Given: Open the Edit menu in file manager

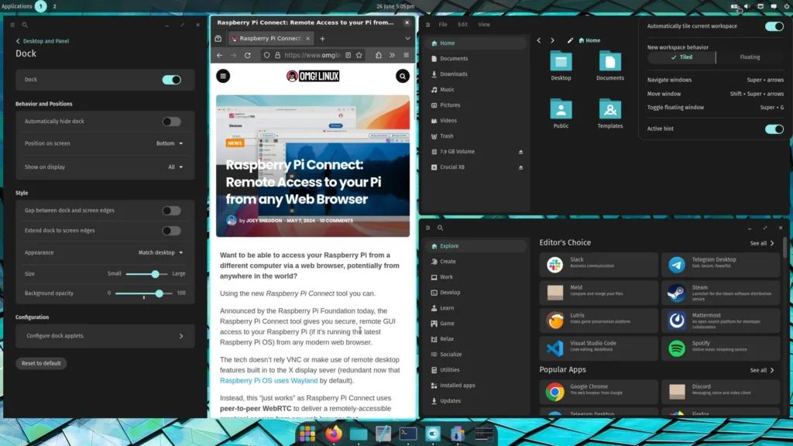Looking at the screenshot, I should point(462,25).
